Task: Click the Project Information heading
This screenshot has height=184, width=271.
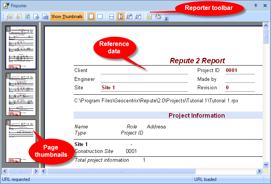Action: pos(197,115)
